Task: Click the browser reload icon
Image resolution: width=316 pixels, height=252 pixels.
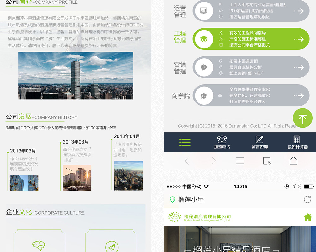Action: (x=307, y=199)
